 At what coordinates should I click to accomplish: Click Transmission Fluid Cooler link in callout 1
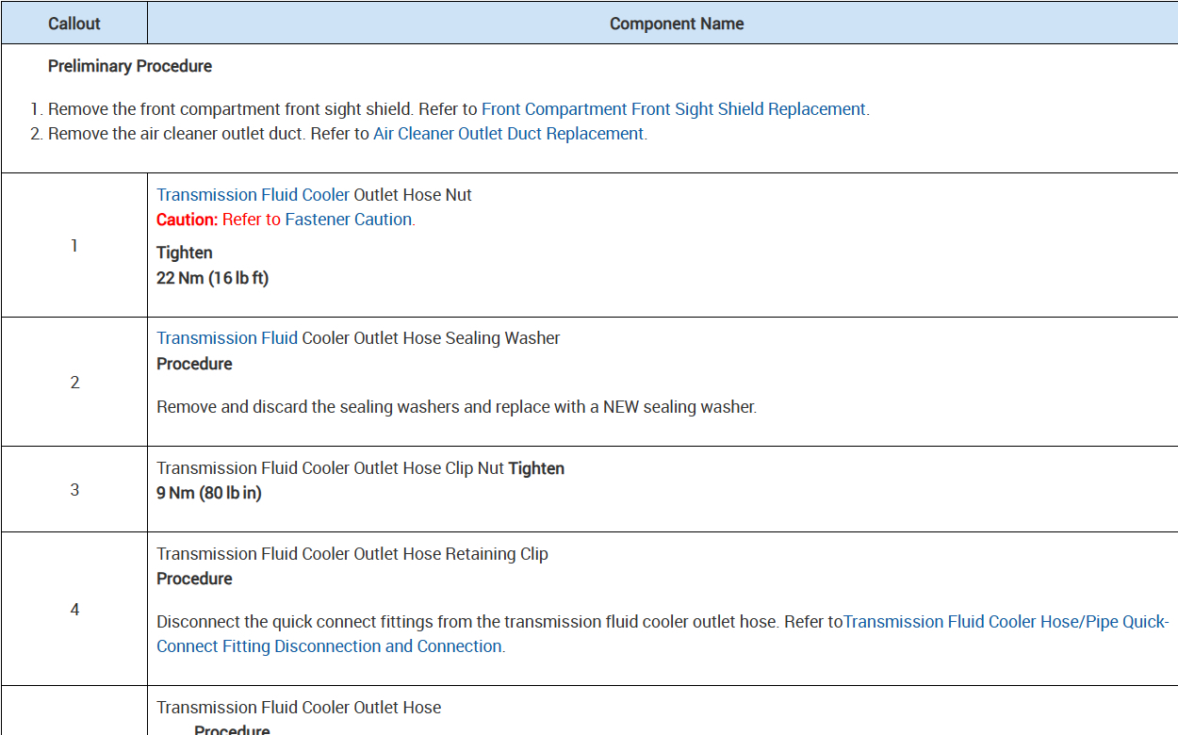tap(253, 195)
